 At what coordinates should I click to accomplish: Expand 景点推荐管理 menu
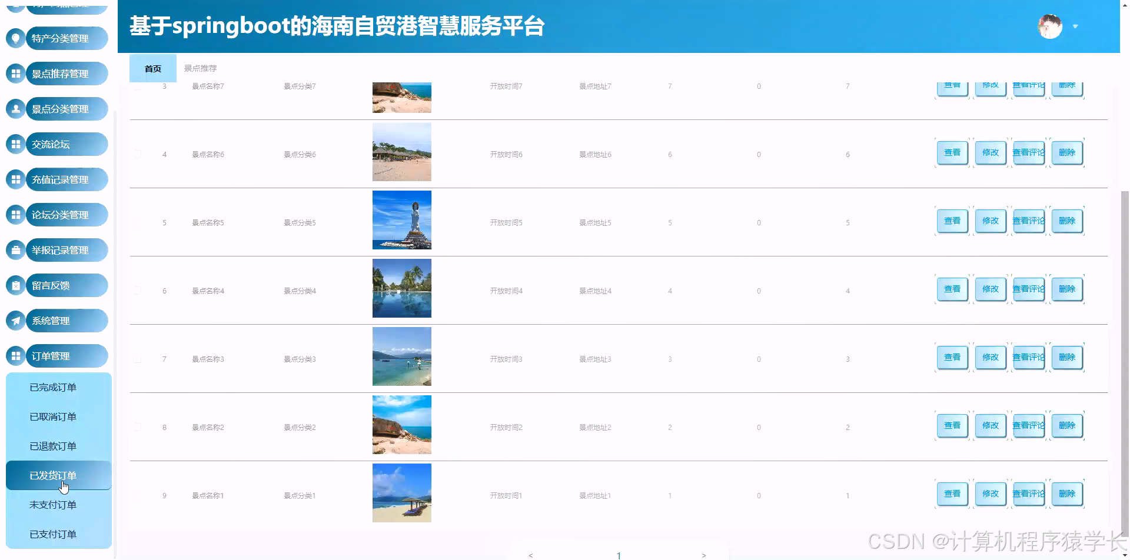click(x=67, y=74)
